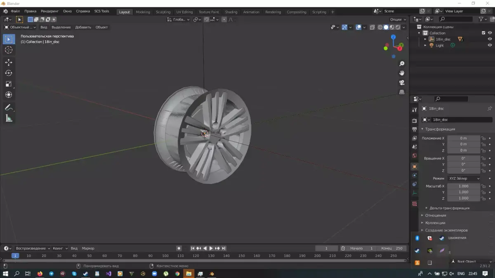
Task: Open the viewport shading options dropdown
Action: point(404,27)
